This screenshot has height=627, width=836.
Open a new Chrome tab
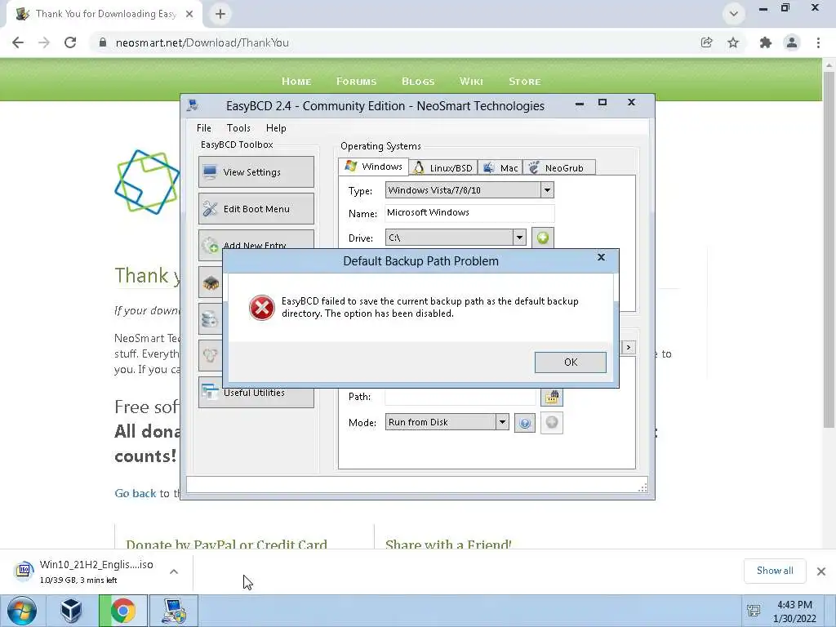point(220,14)
